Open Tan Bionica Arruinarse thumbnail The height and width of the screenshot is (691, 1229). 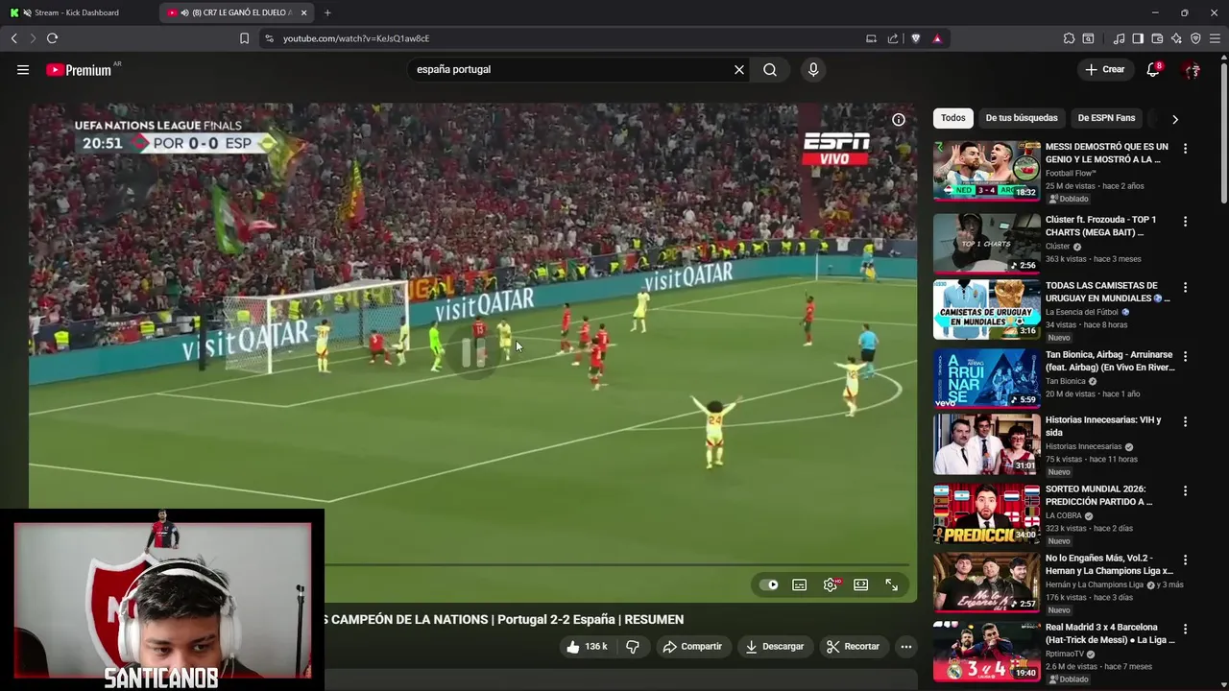986,378
